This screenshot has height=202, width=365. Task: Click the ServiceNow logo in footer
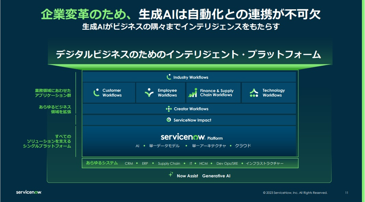29,192
